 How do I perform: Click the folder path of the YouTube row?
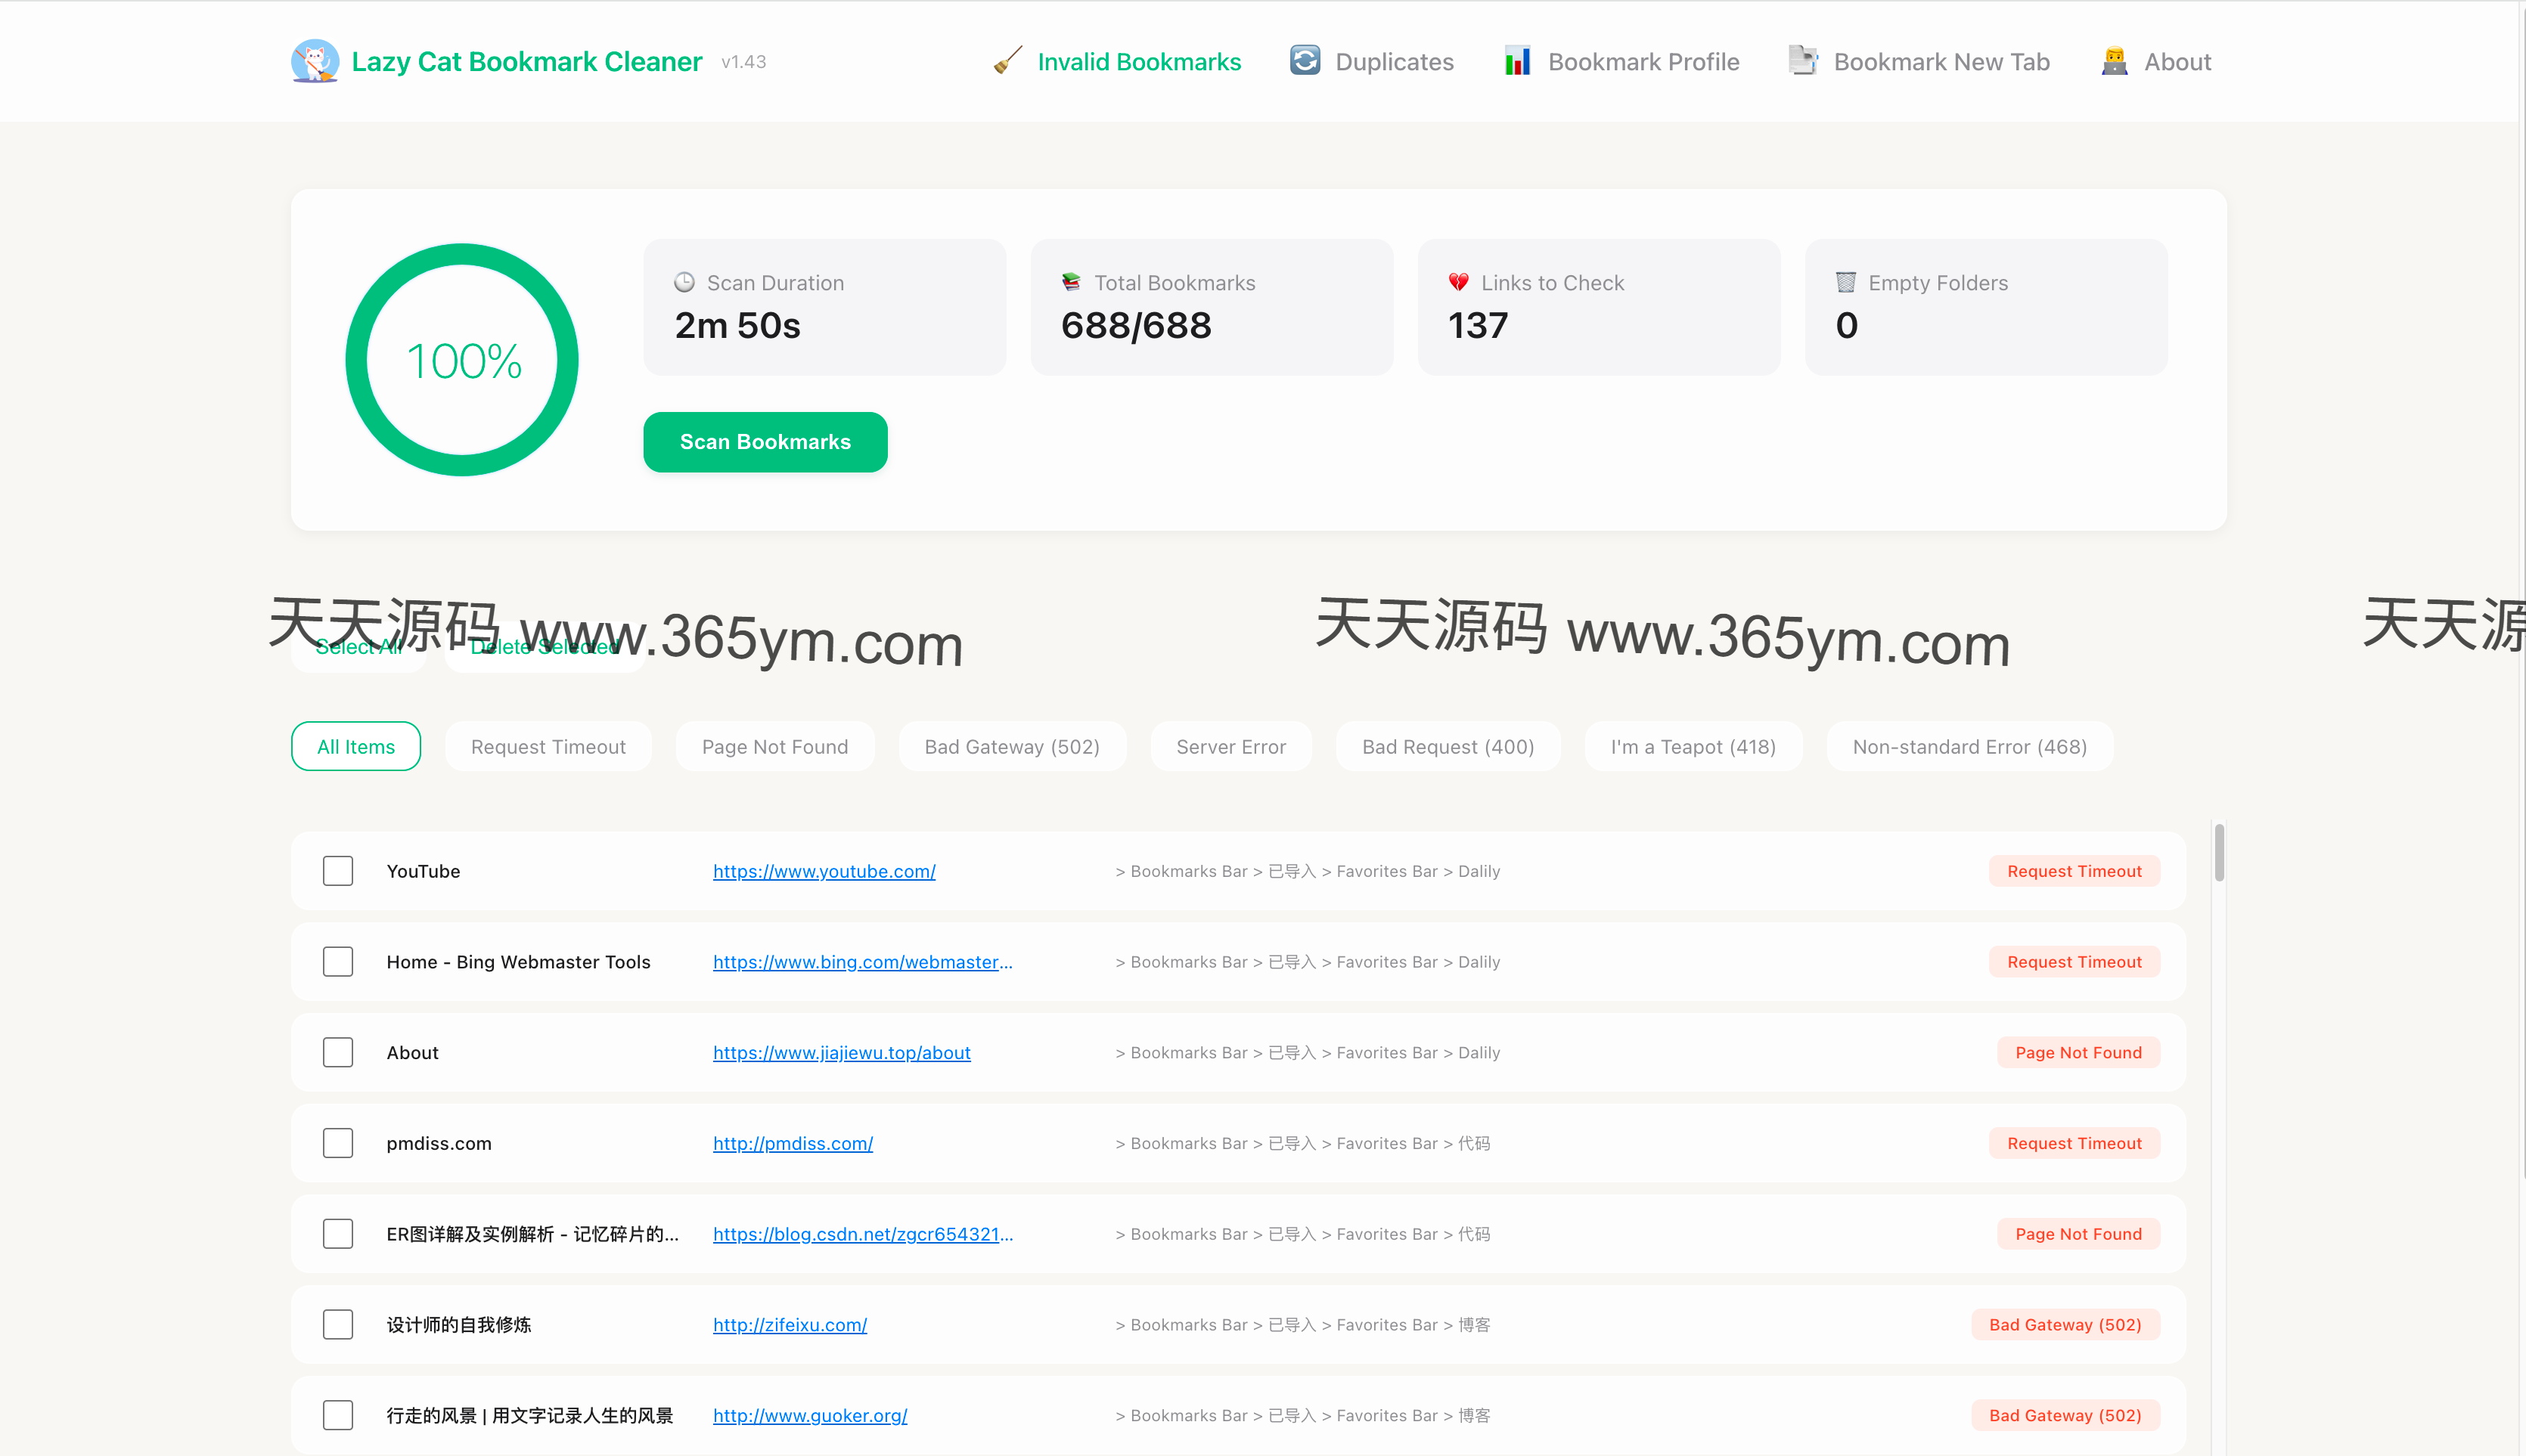click(x=1308, y=871)
